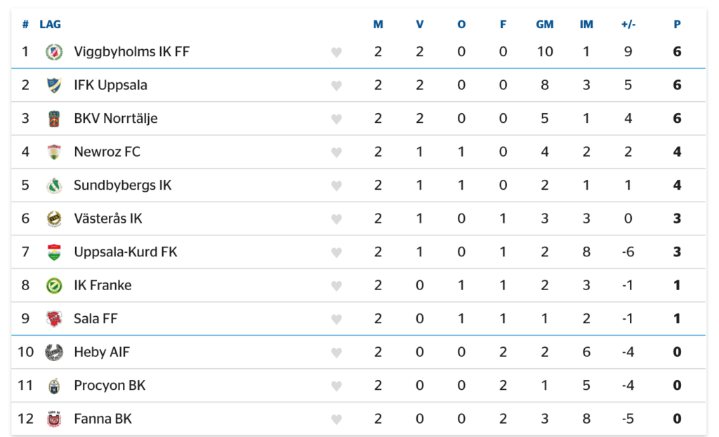Click the Newroz FC crest icon

(x=54, y=152)
